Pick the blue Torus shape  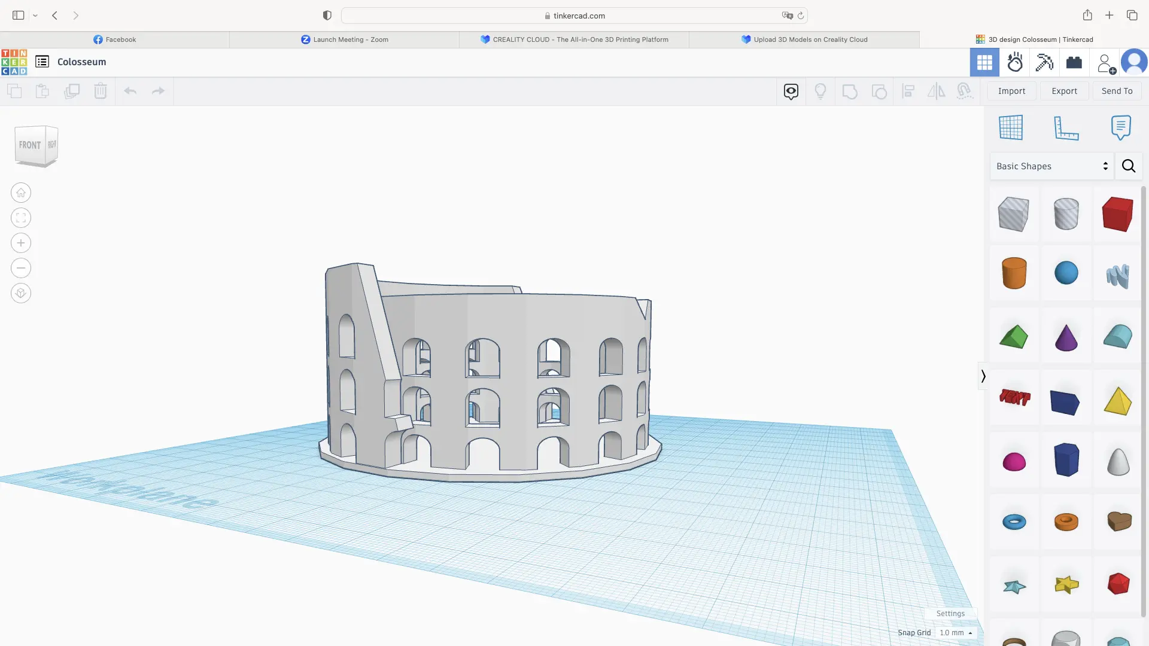[x=1014, y=522]
